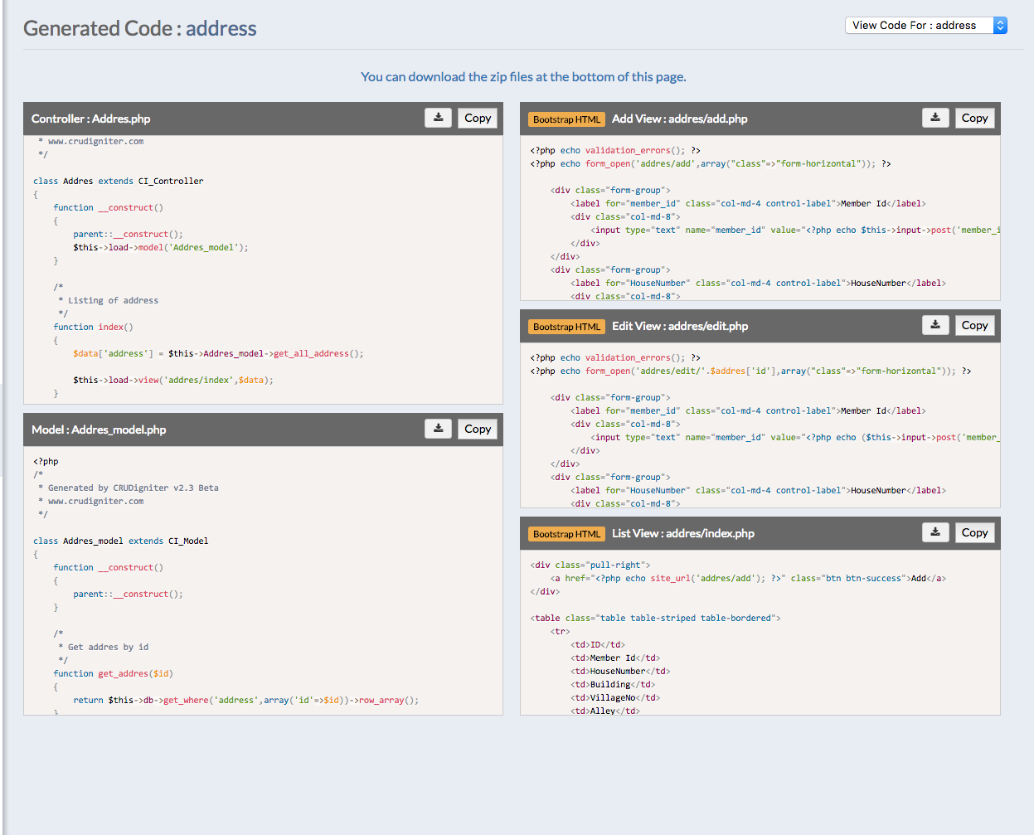Copy the List View index.php code

[974, 532]
